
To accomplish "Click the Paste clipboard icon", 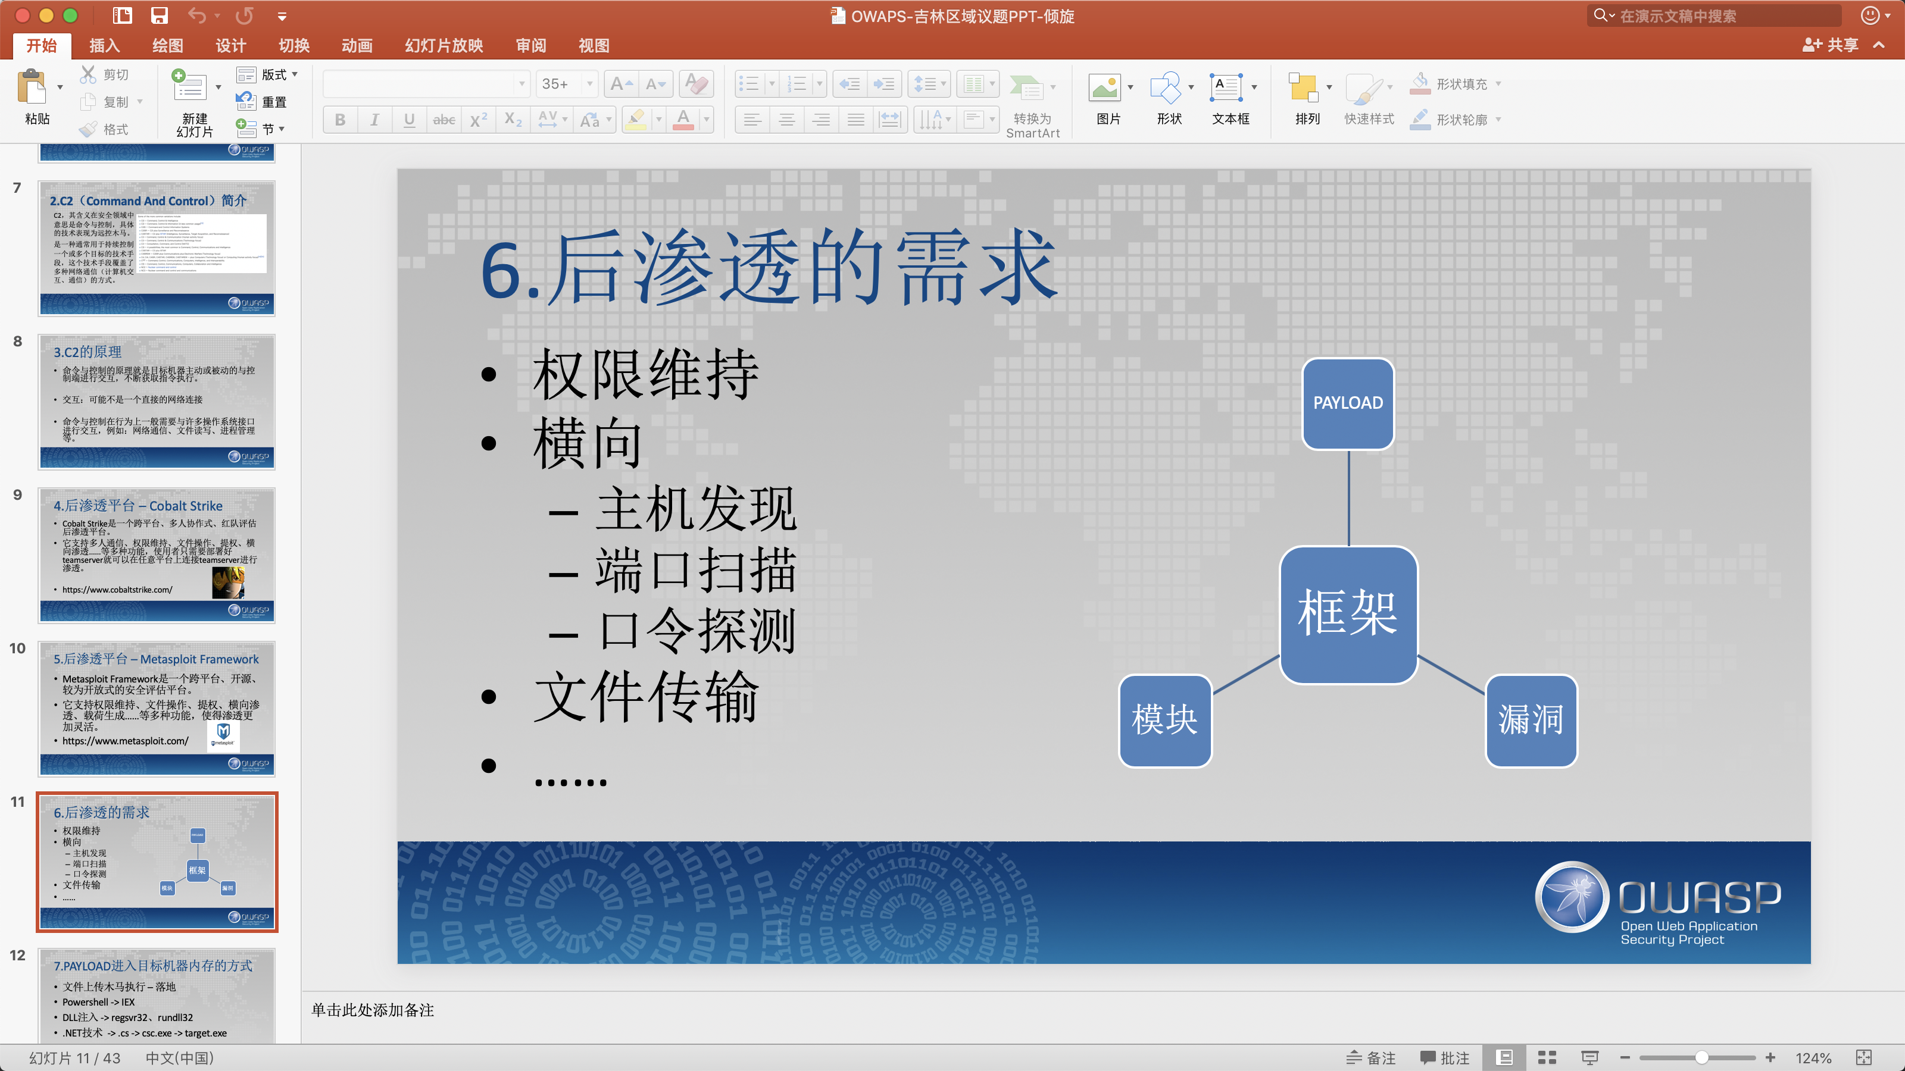I will 32,87.
